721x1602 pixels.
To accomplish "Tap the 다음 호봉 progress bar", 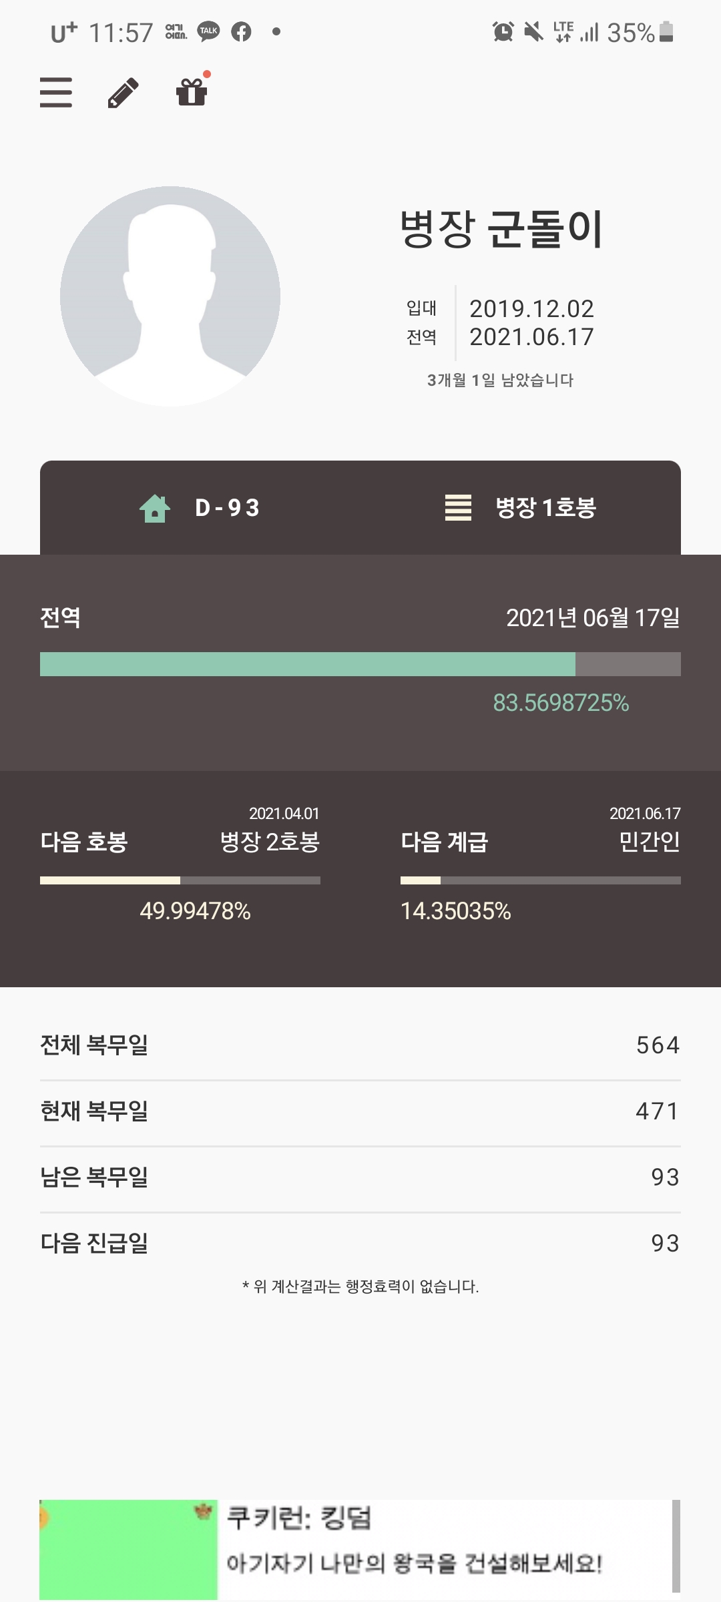I will tap(180, 880).
